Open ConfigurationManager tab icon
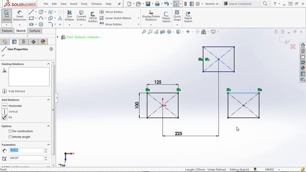Screen dimensions: 306x172 (x=24, y=42)
